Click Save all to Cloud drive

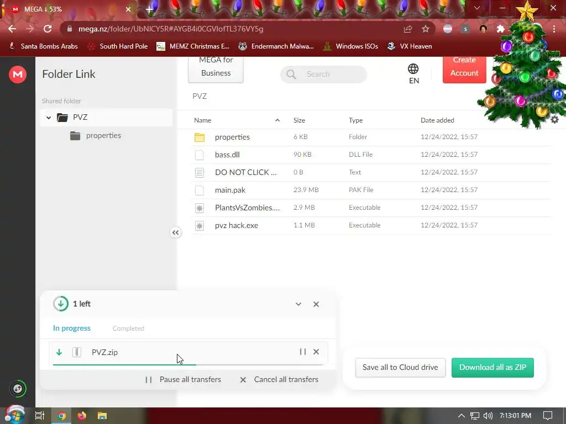(x=400, y=367)
